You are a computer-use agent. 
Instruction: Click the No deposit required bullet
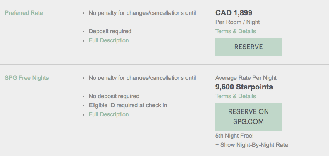(114, 96)
